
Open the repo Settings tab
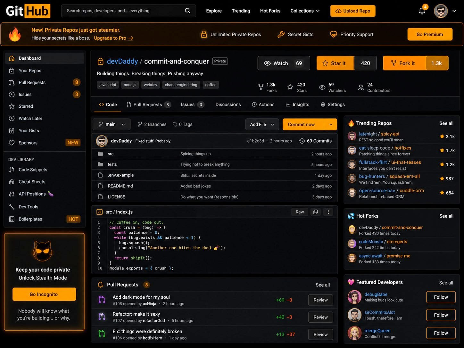(x=333, y=104)
